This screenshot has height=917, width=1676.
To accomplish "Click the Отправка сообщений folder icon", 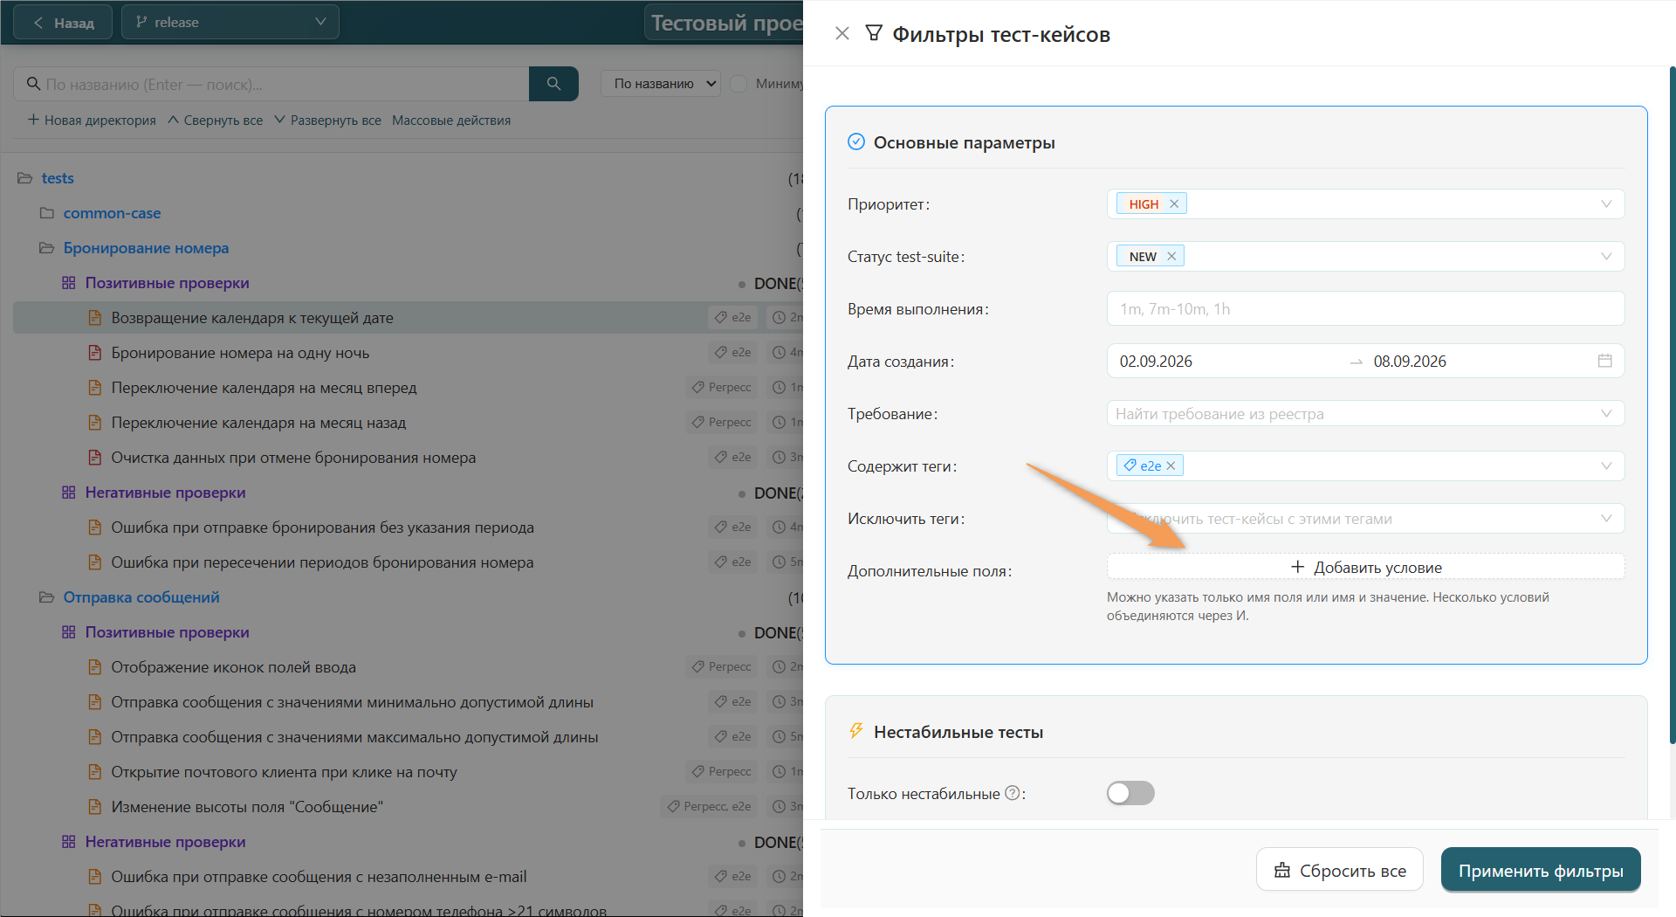I will coord(47,597).
